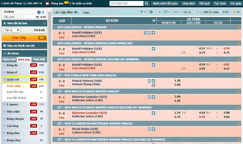This screenshot has height=144, width=243.
Task: Select cược đội vô địch submenu item
Action: click(16, 98)
